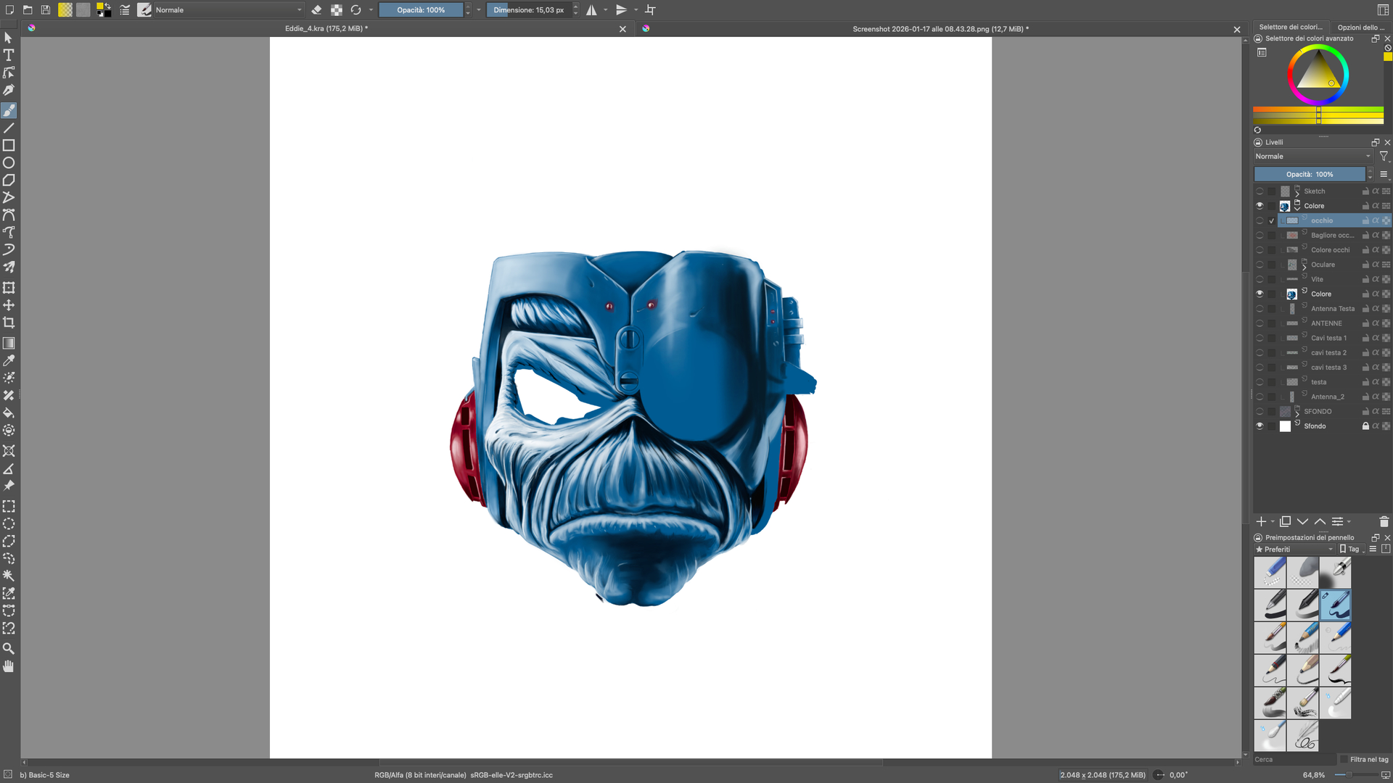Activate the Ellipse shape tool
The width and height of the screenshot is (1393, 783).
click(x=9, y=163)
